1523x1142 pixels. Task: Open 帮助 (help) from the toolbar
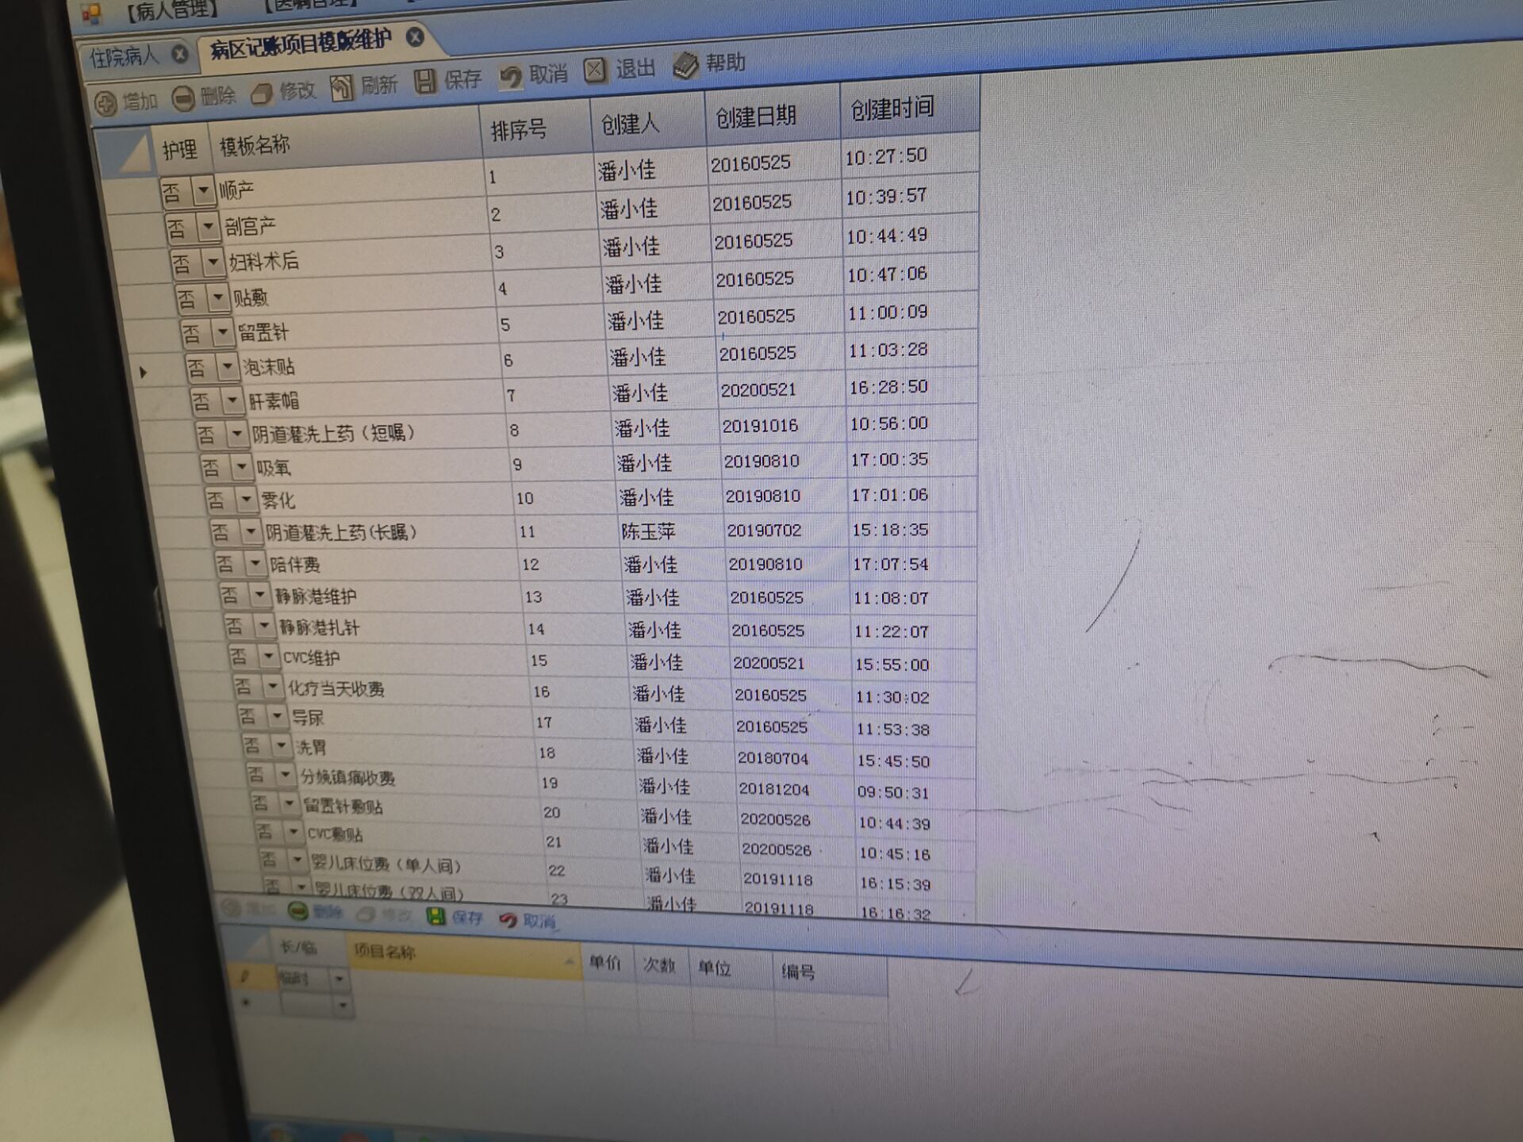pos(685,65)
